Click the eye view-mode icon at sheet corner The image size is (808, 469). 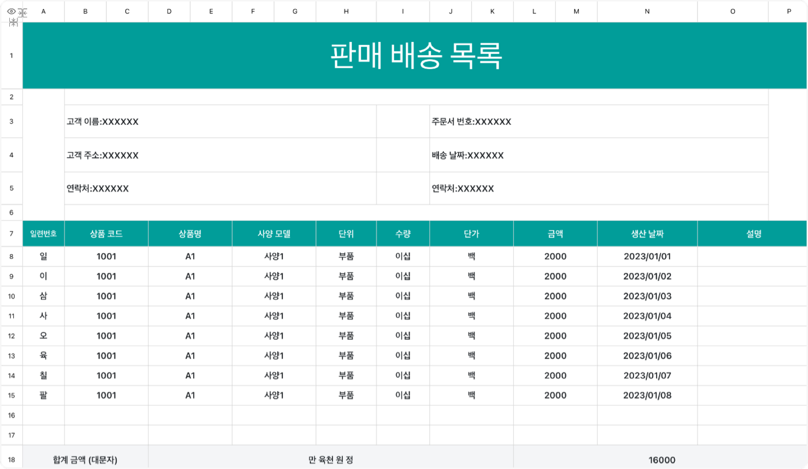[x=11, y=11]
